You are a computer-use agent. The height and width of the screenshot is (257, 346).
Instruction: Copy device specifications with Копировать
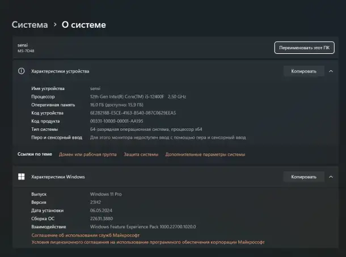click(x=304, y=71)
